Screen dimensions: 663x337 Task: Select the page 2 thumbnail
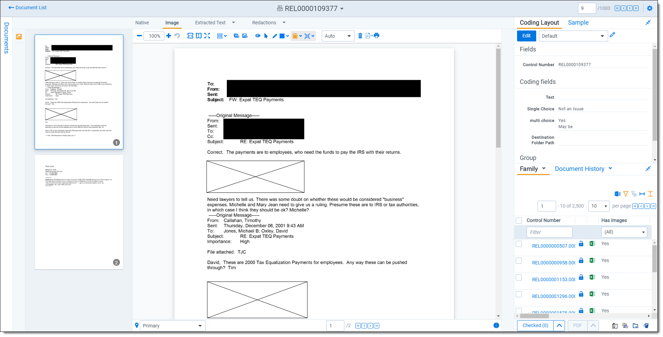pyautogui.click(x=79, y=212)
